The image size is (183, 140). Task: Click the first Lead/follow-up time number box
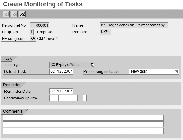54,98
